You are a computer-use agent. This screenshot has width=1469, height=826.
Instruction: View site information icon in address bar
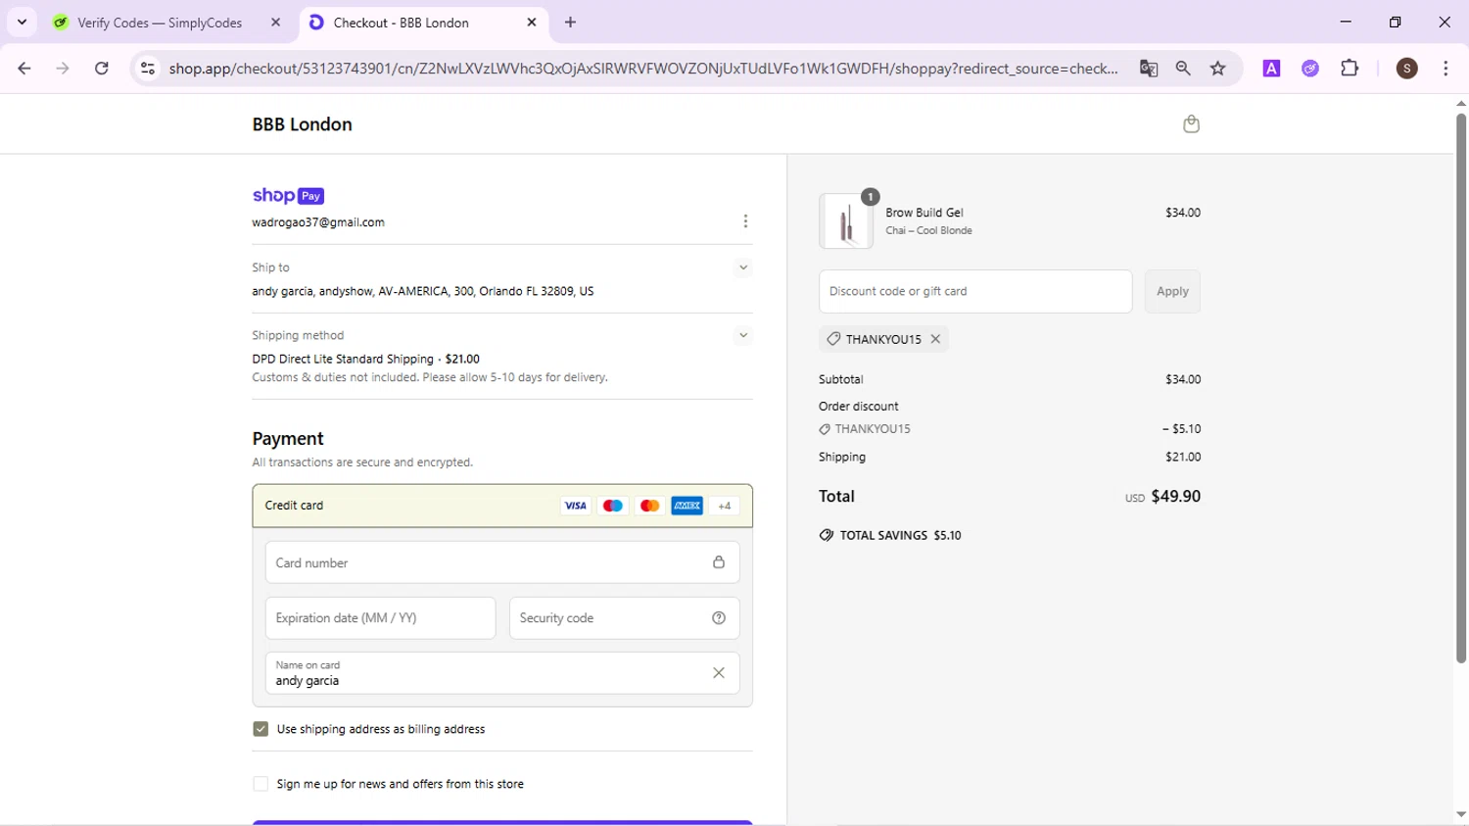point(148,69)
